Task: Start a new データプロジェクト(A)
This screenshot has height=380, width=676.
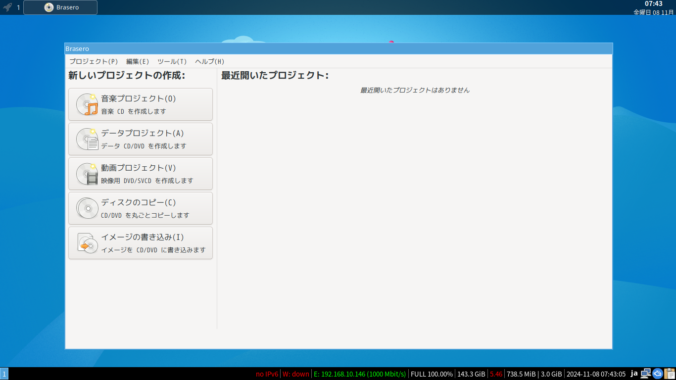Action: [x=141, y=139]
